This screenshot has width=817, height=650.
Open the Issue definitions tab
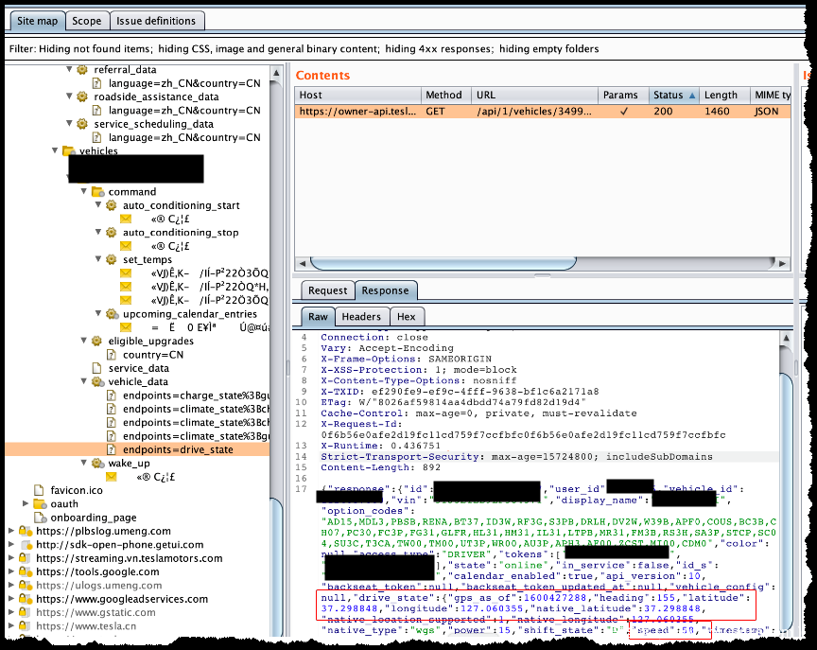click(157, 21)
